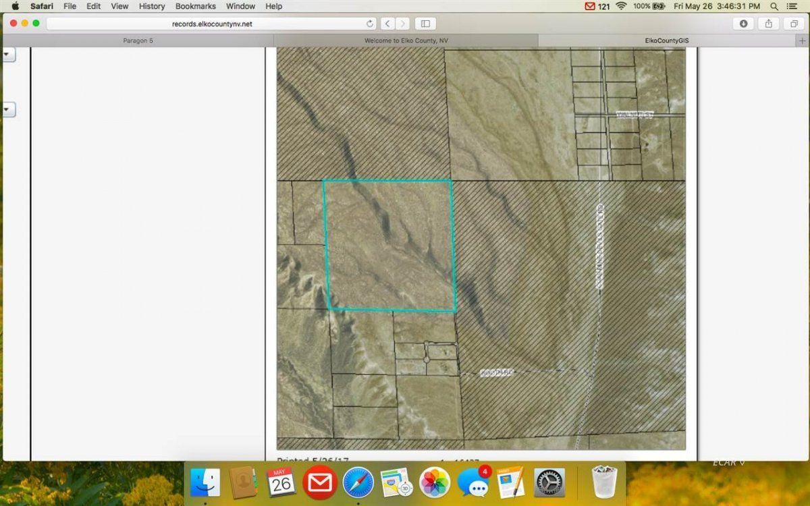Expand the upper dropdown in the left panel
810x506 pixels.
tap(8, 54)
